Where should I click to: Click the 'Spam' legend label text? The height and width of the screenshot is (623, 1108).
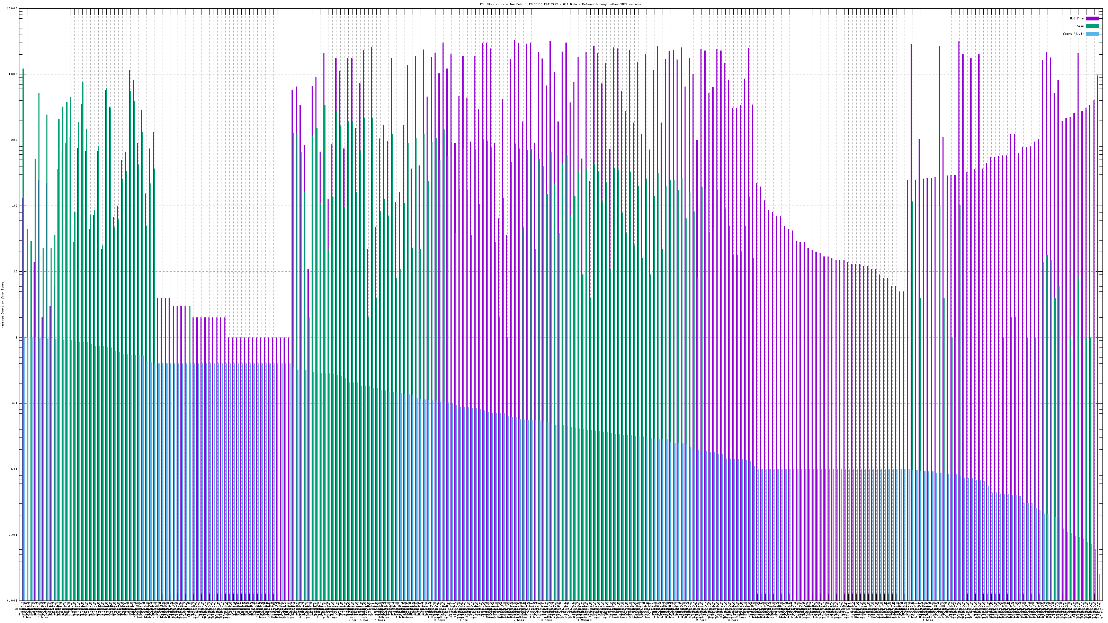(1080, 26)
